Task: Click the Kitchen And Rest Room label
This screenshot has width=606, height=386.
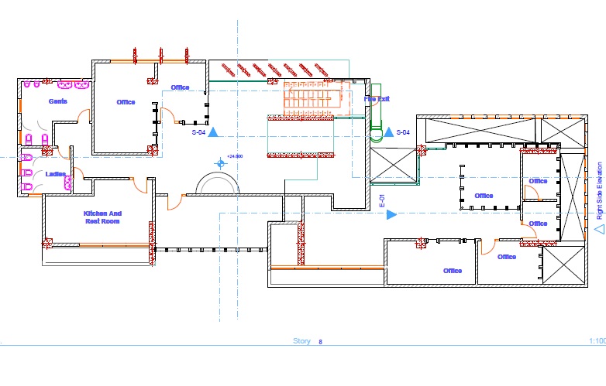Action: [x=103, y=217]
